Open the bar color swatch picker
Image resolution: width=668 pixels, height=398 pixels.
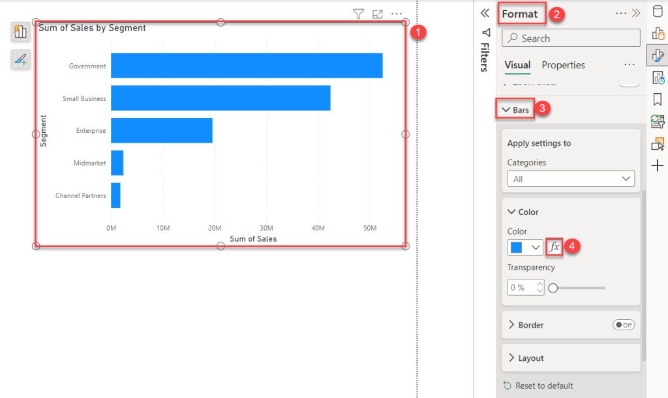[519, 247]
